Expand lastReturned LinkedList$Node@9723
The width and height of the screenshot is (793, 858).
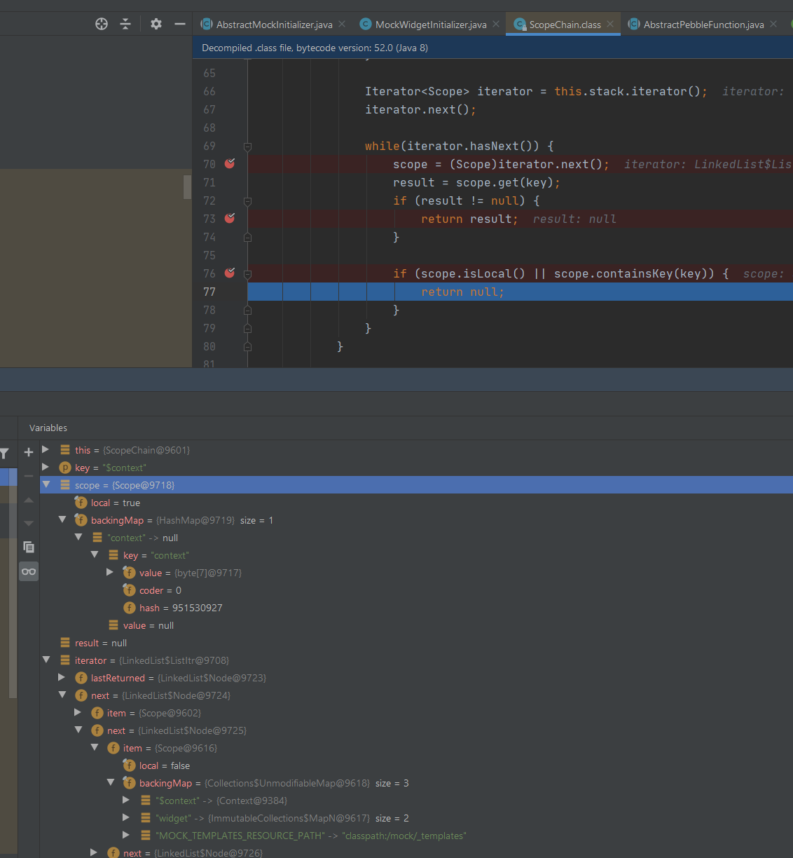(62, 677)
